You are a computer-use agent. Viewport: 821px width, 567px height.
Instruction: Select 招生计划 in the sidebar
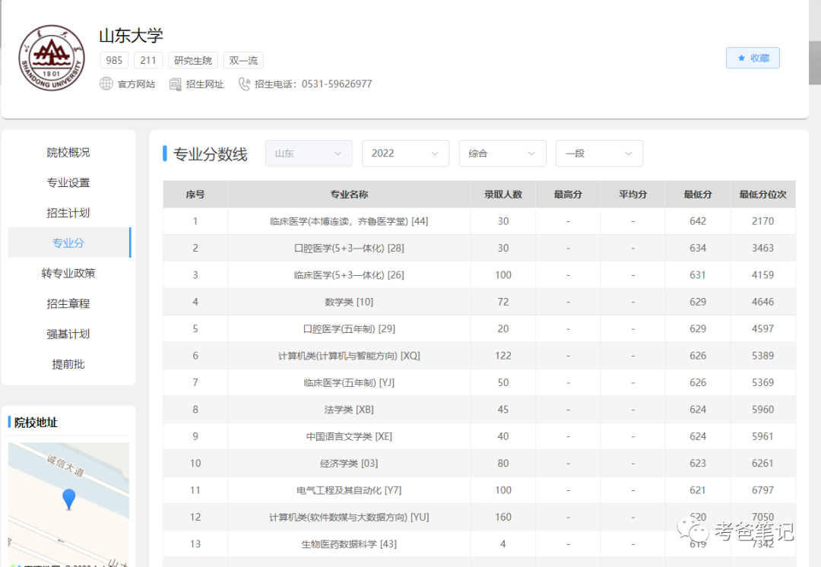pos(68,213)
